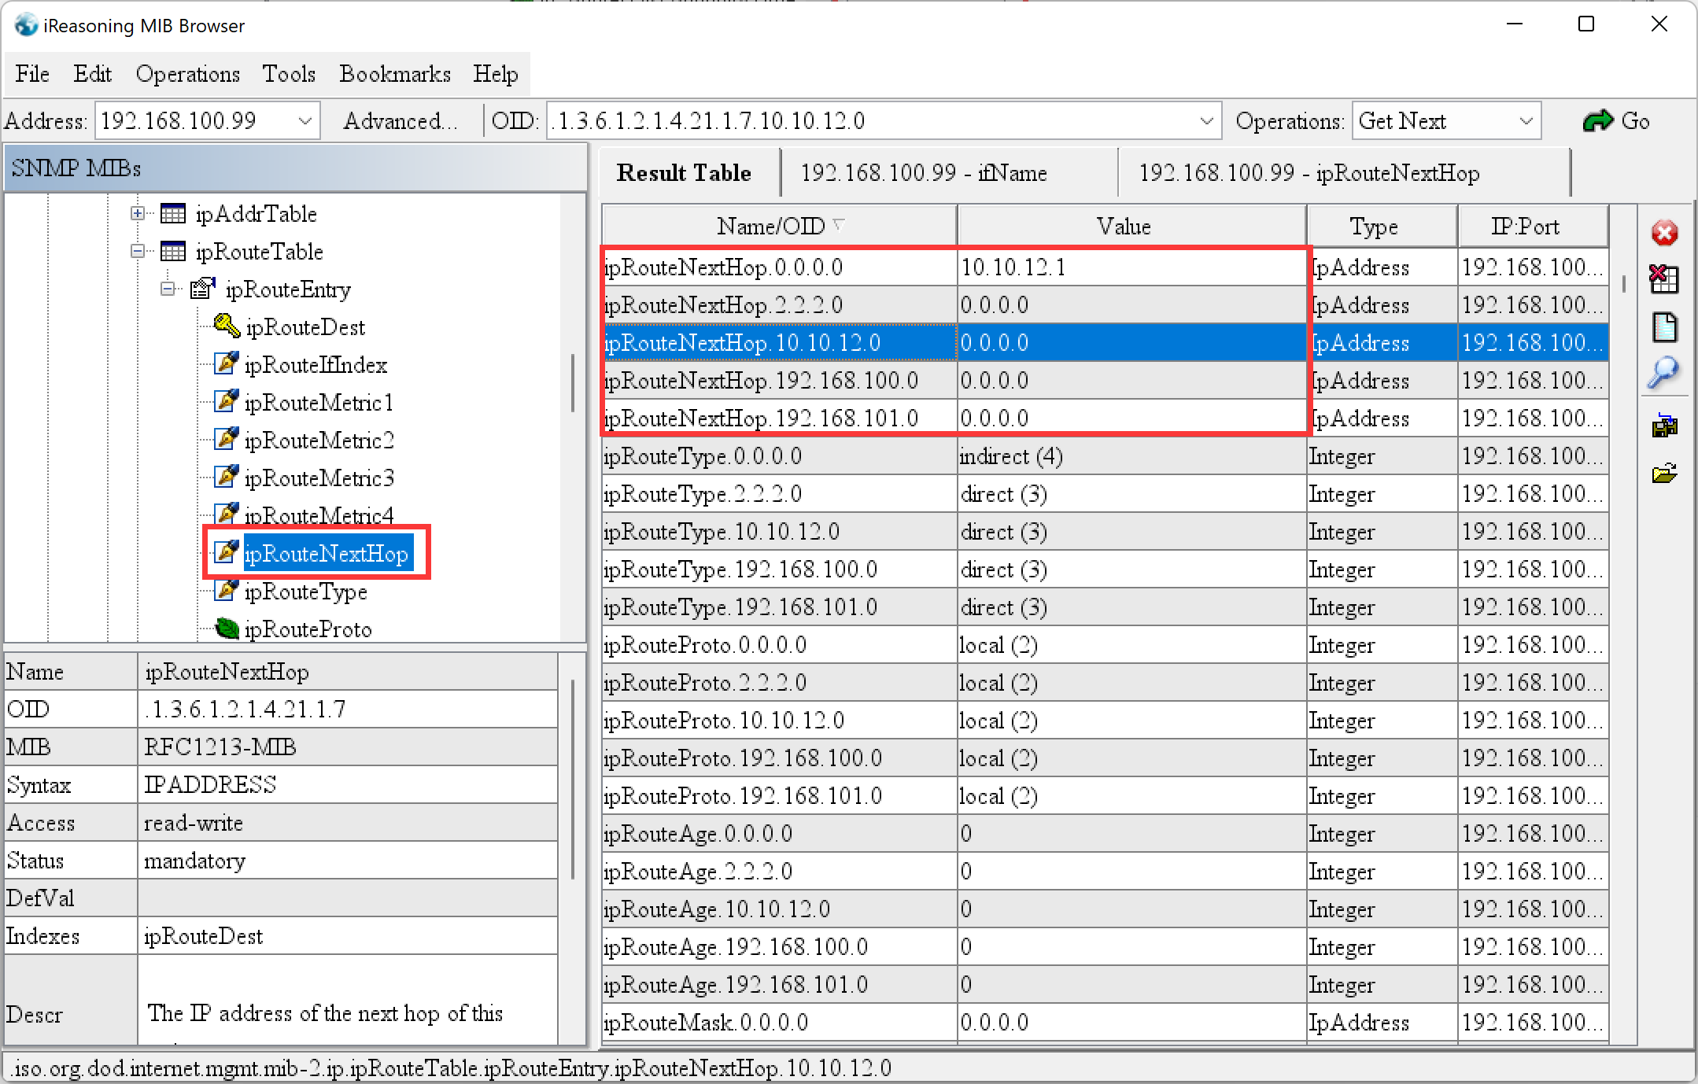This screenshot has height=1084, width=1698.
Task: Open the Bookmarks menu
Action: pyautogui.click(x=395, y=74)
